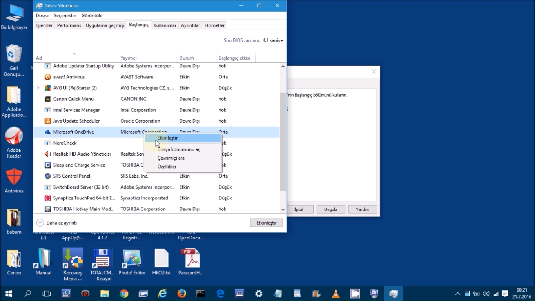
Task: Click the avast! Antivirus startup entry icon
Action: 48,77
